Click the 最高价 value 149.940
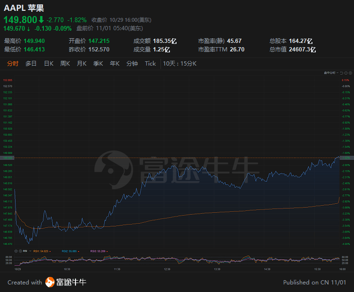Image resolution: width=354 pixels, height=292 pixels. click(34, 41)
